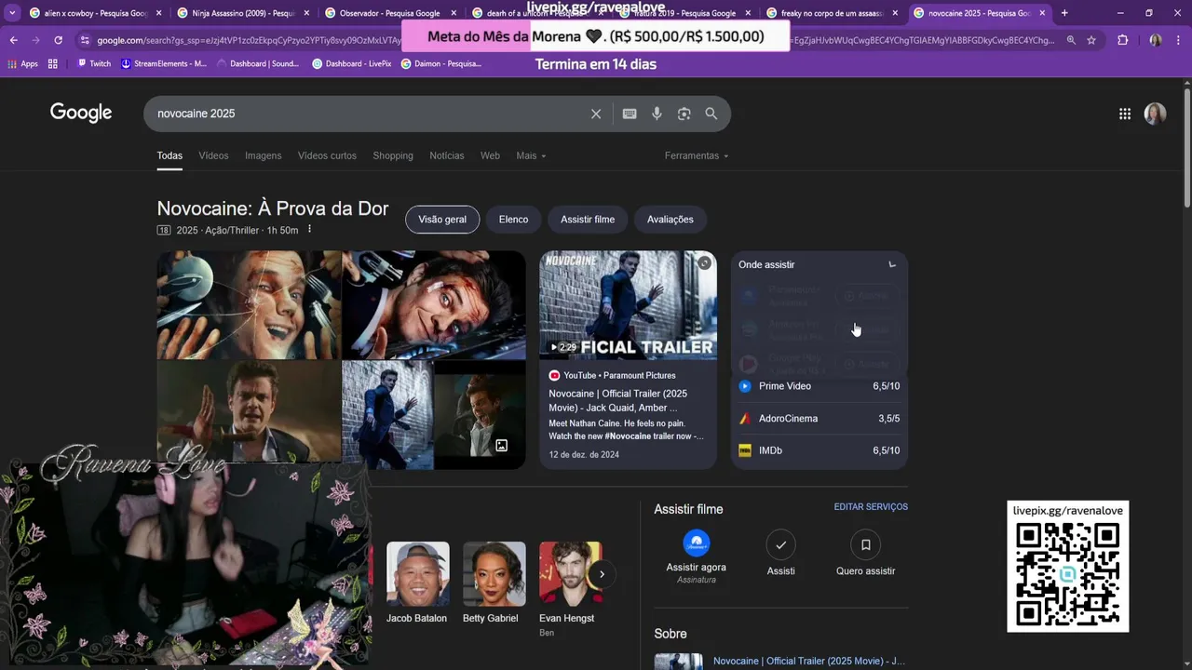This screenshot has width=1192, height=670.
Task: Open more options next to movie runtime
Action: point(310,230)
